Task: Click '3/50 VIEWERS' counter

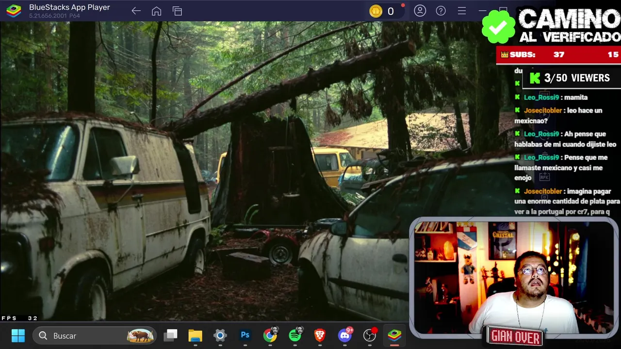Action: click(571, 78)
